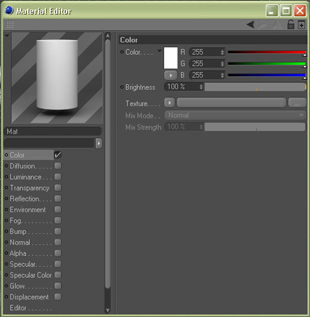Click the Mat material name field
Screen dimensions: 310x317
pyautogui.click(x=53, y=131)
